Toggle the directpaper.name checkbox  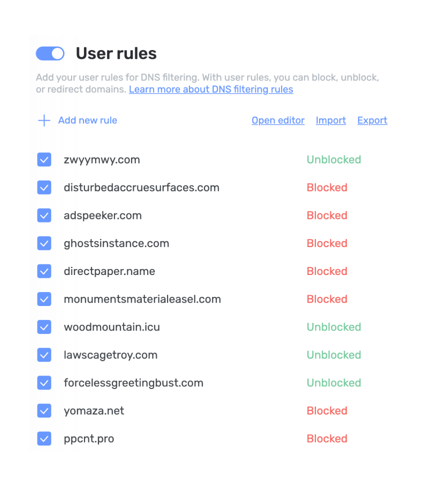click(x=44, y=271)
